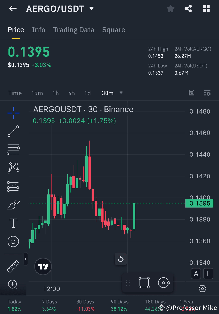Select the text annotation tool
Screen dimensions: 219x314
[13, 223]
